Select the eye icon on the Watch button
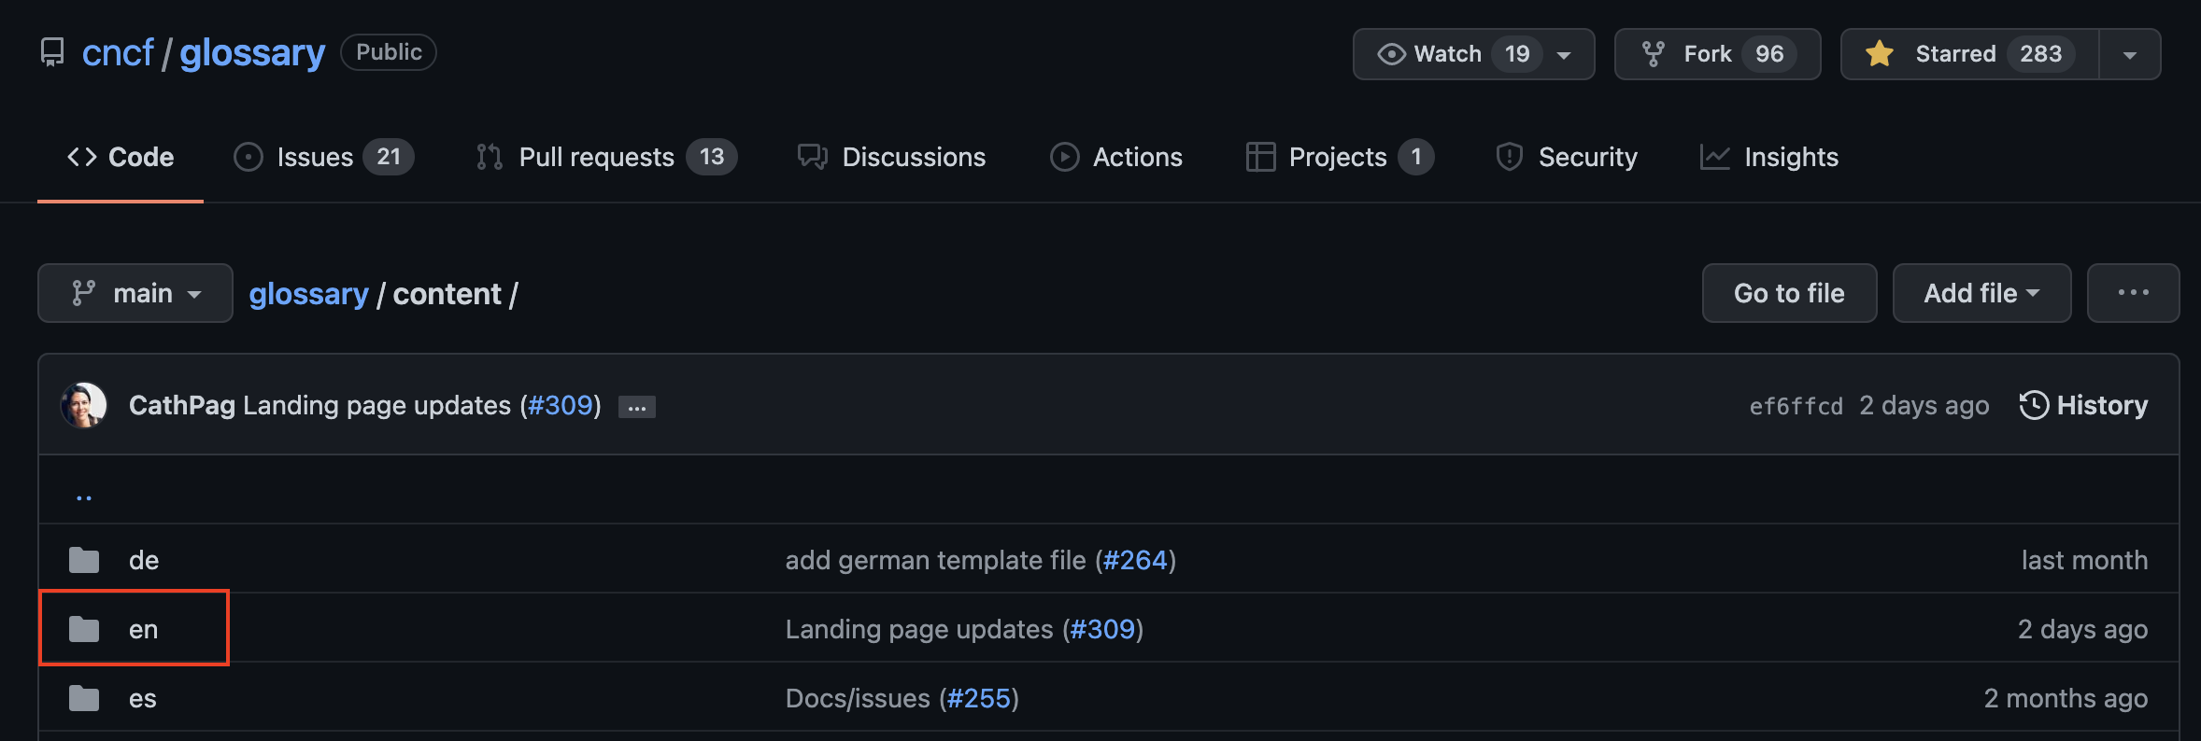The width and height of the screenshot is (2201, 741). pos(1392,53)
